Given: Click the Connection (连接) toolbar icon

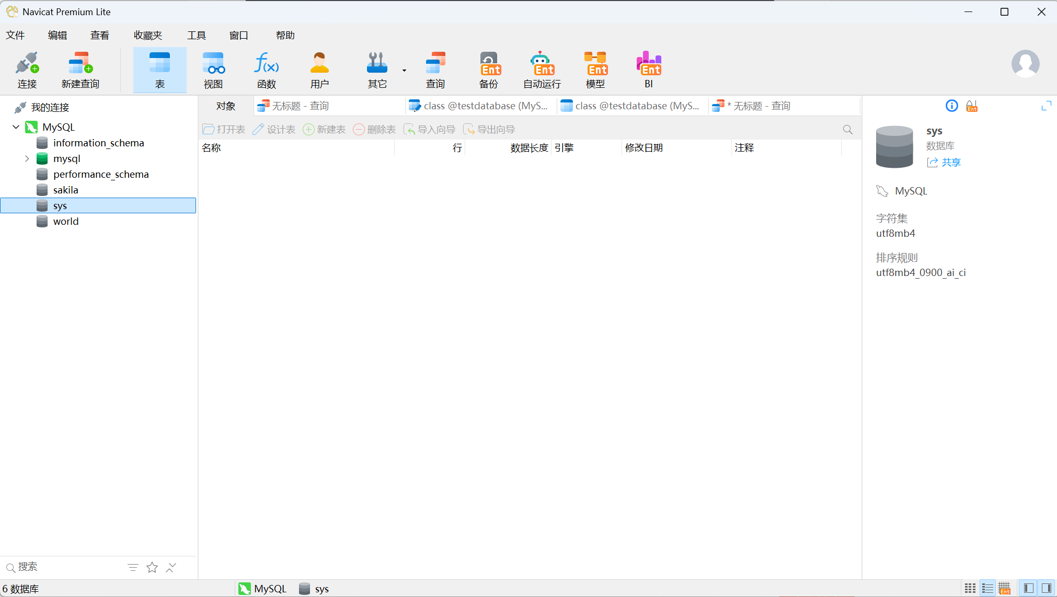Looking at the screenshot, I should (27, 70).
